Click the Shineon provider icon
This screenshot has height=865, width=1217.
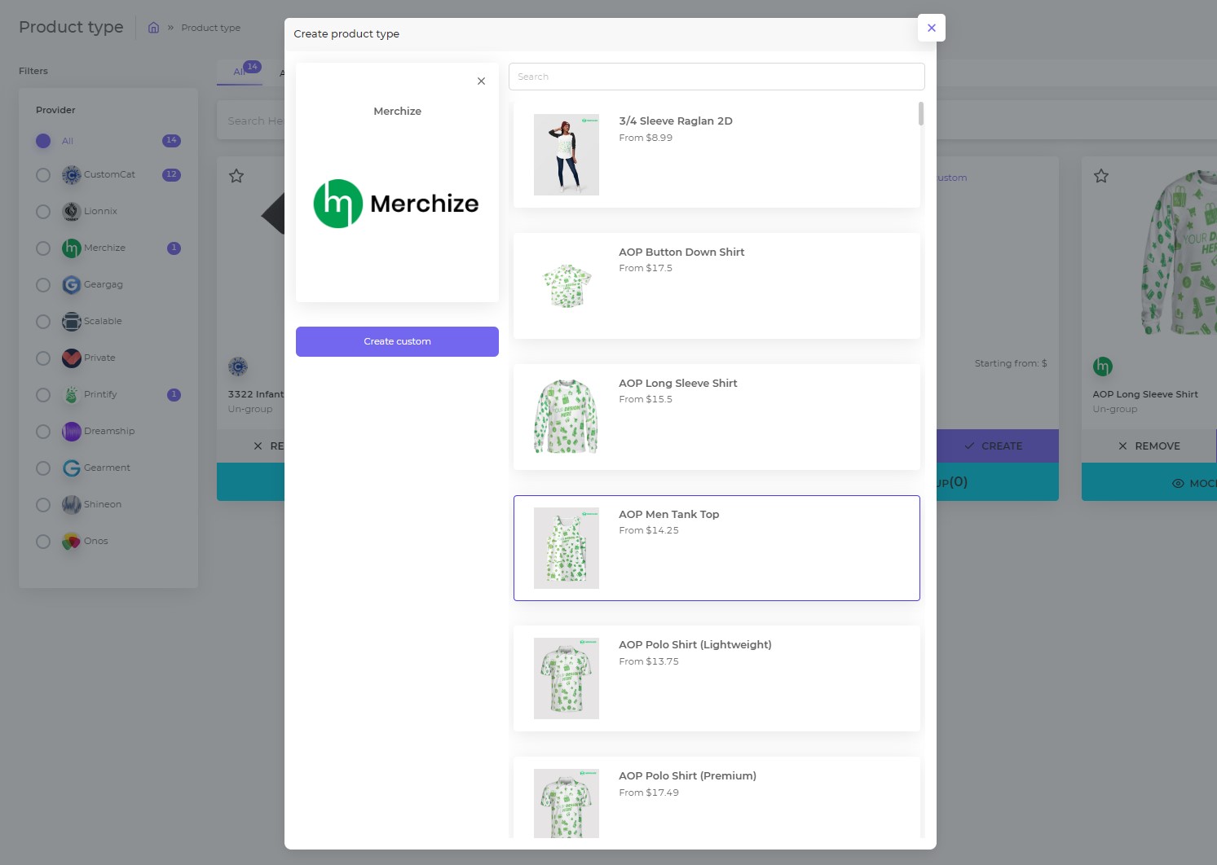(72, 505)
